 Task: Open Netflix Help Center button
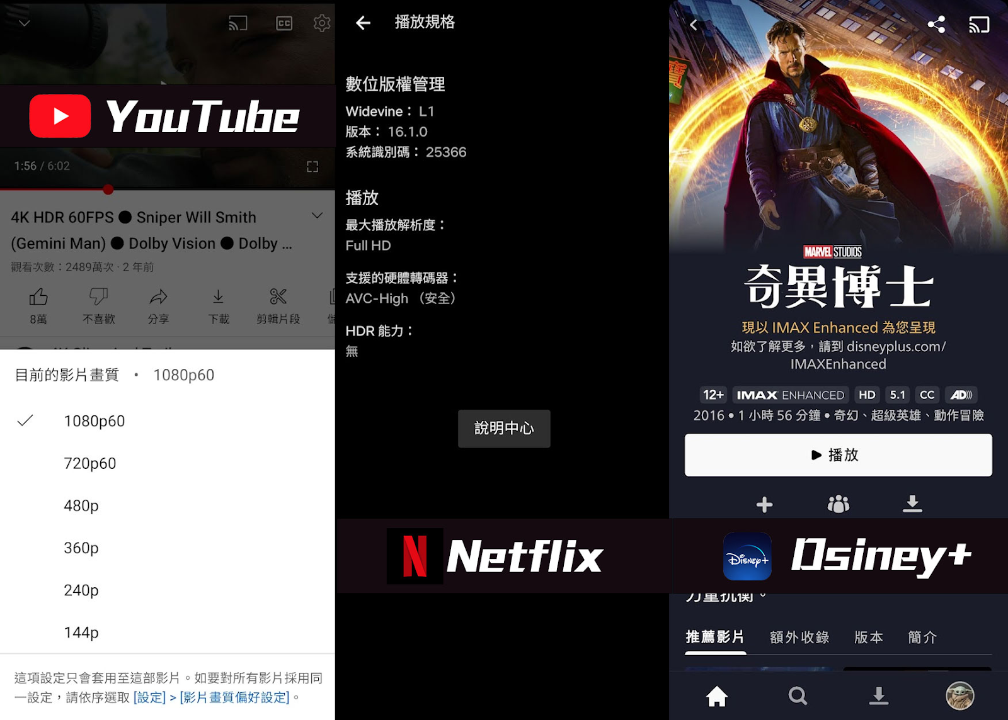[x=504, y=429]
